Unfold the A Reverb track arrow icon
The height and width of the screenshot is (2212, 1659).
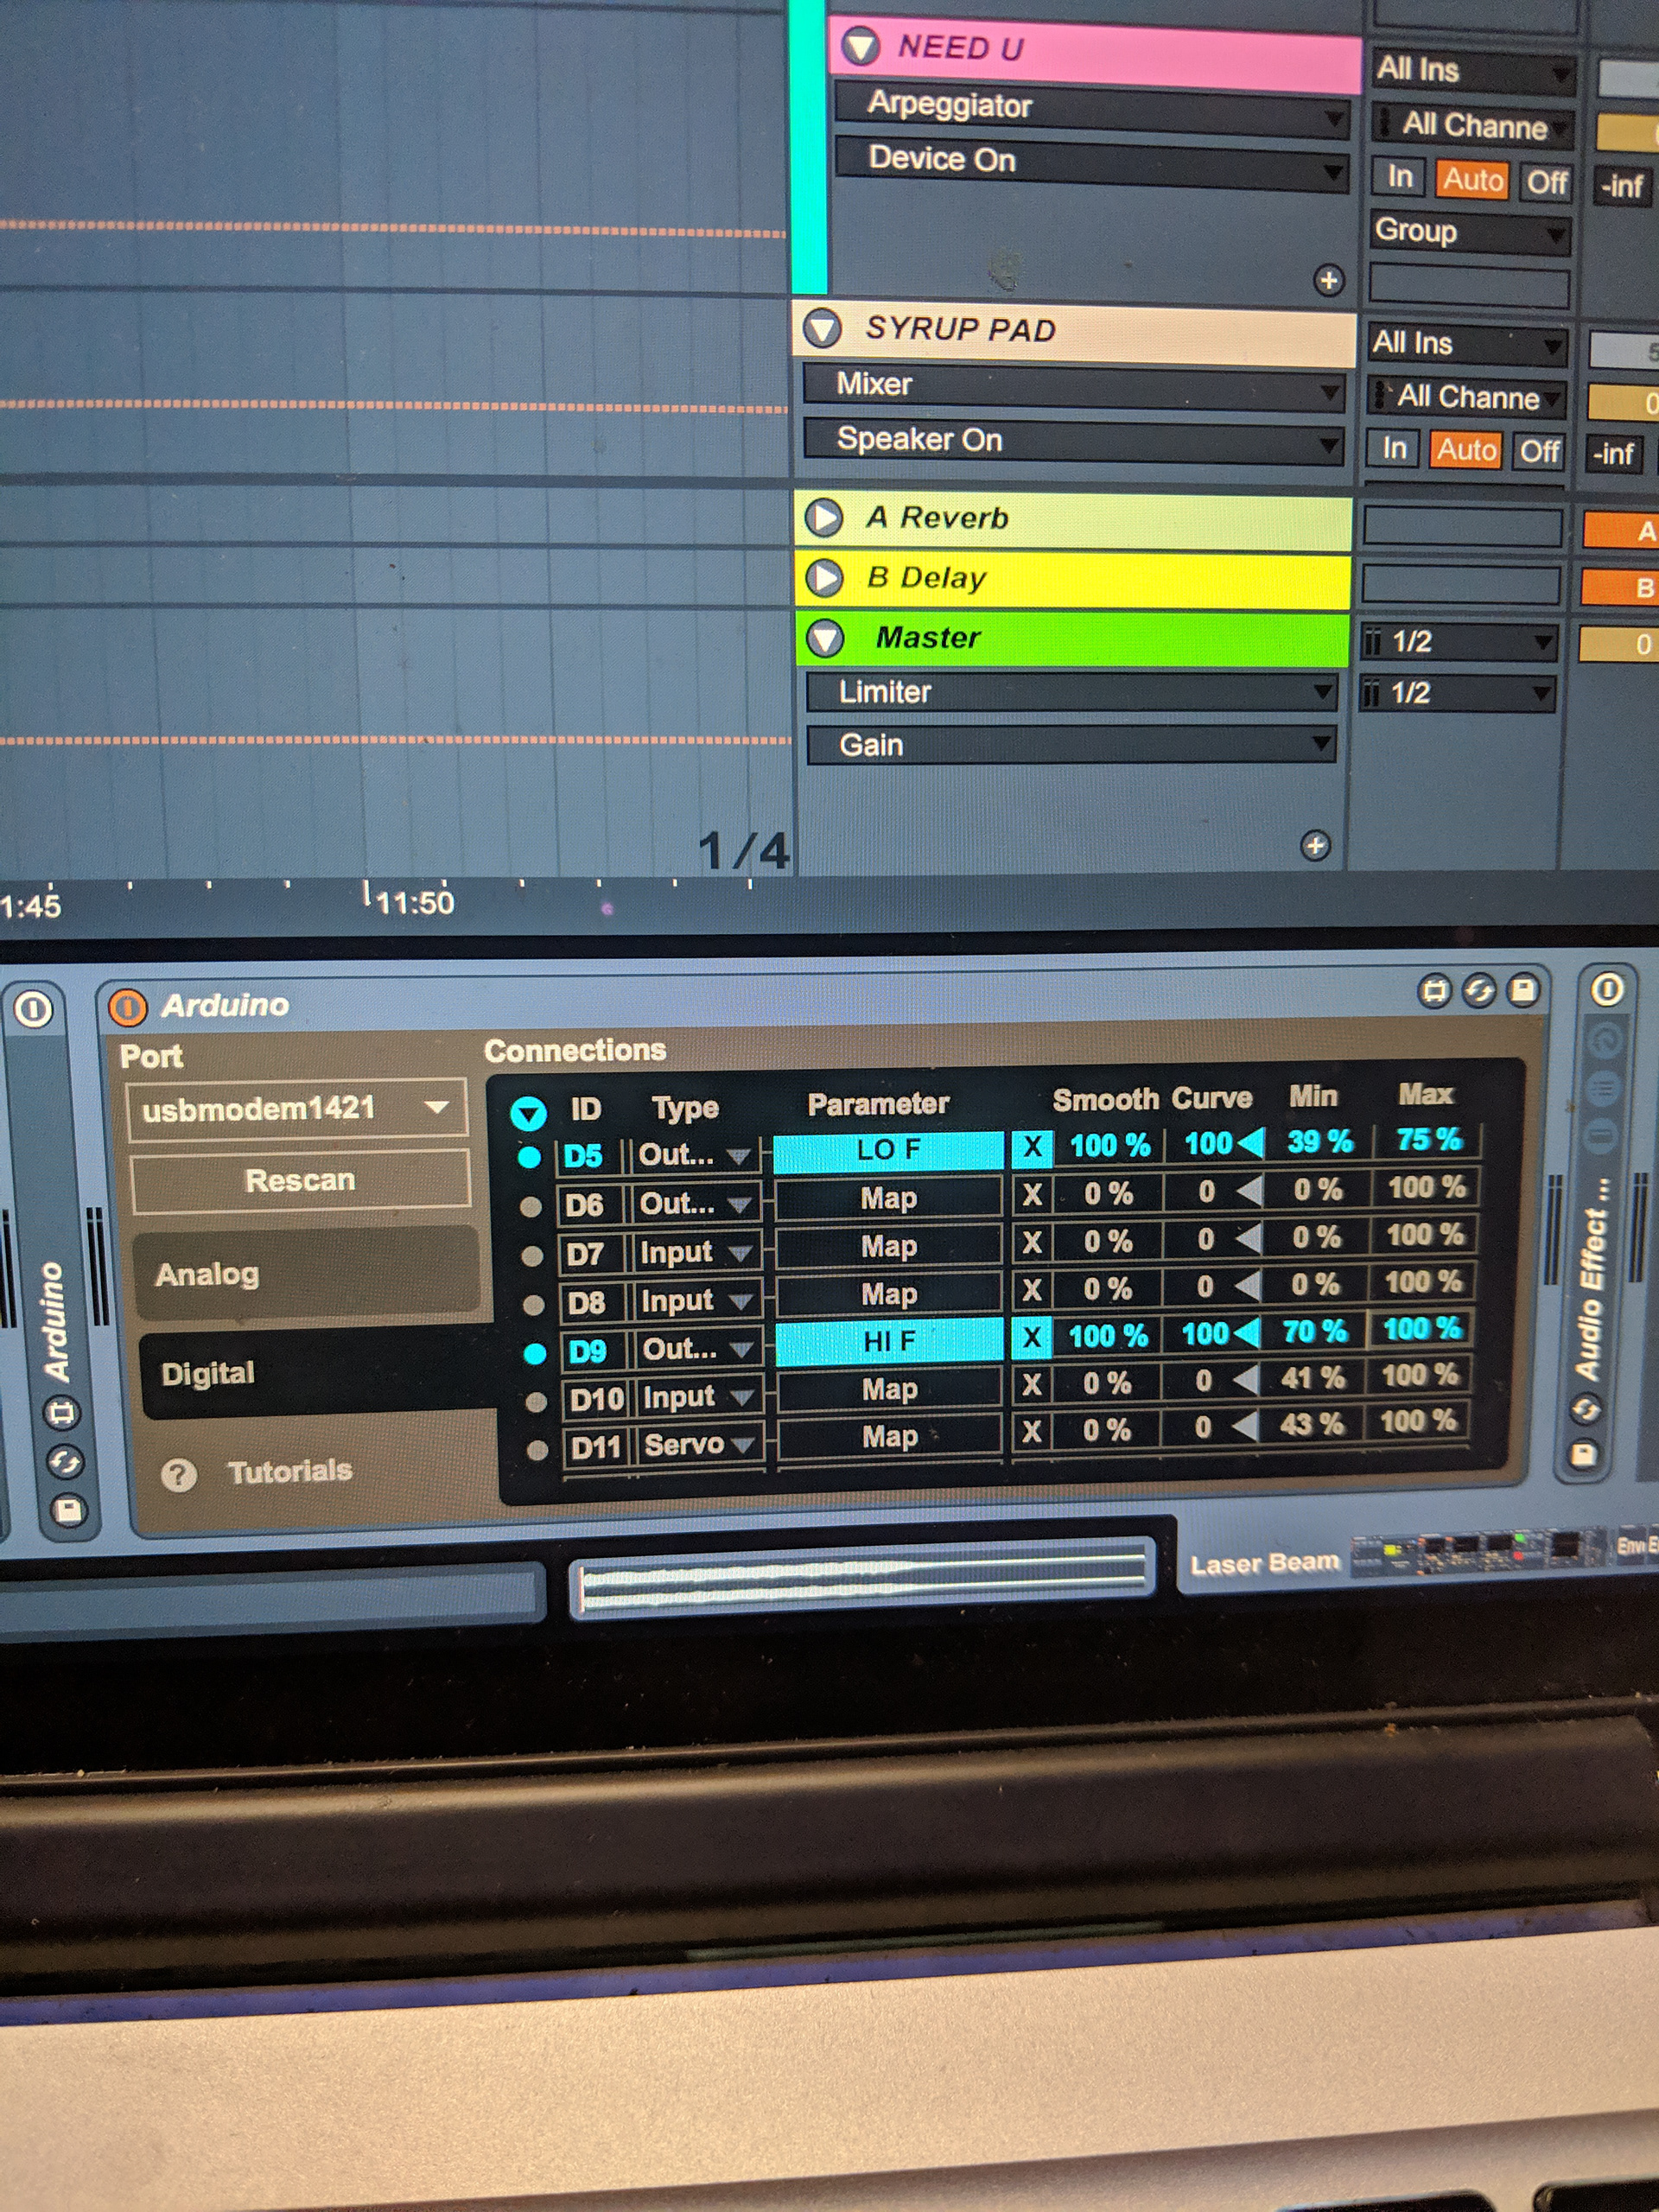(824, 518)
